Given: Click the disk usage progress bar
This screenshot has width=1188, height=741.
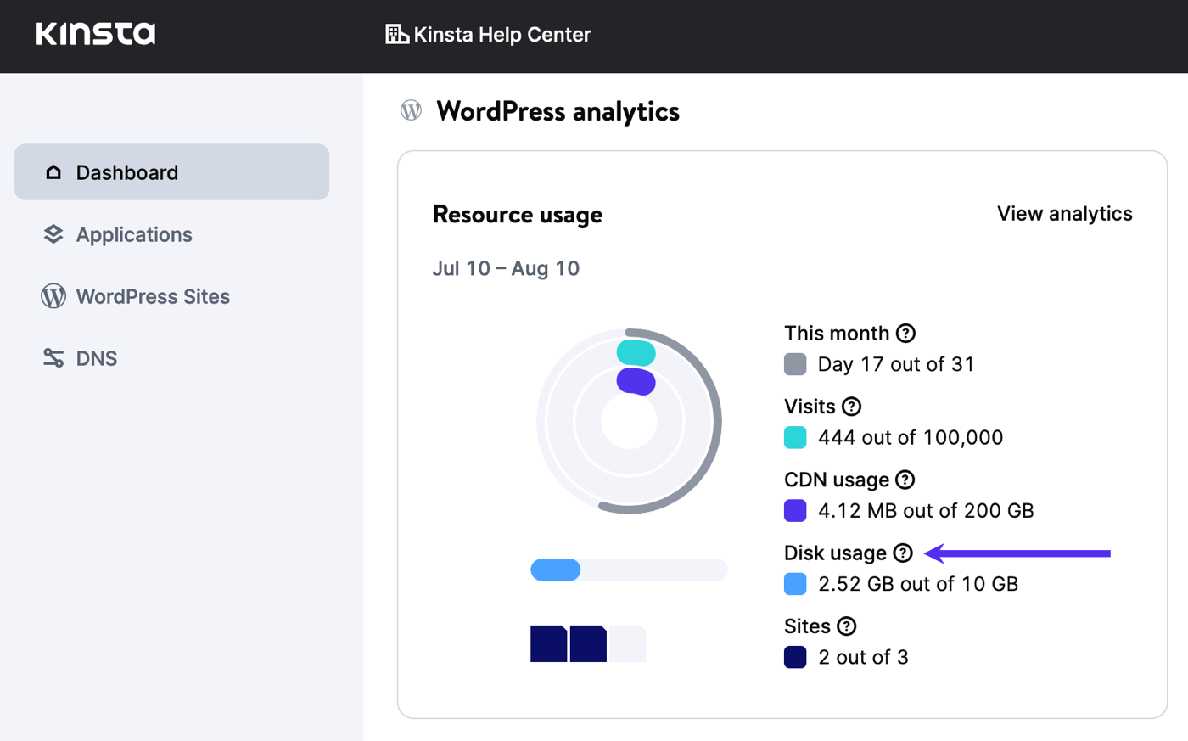Looking at the screenshot, I should pos(628,570).
